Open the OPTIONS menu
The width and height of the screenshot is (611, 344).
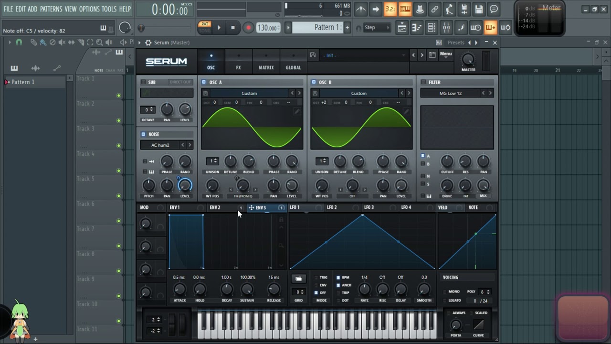(89, 9)
